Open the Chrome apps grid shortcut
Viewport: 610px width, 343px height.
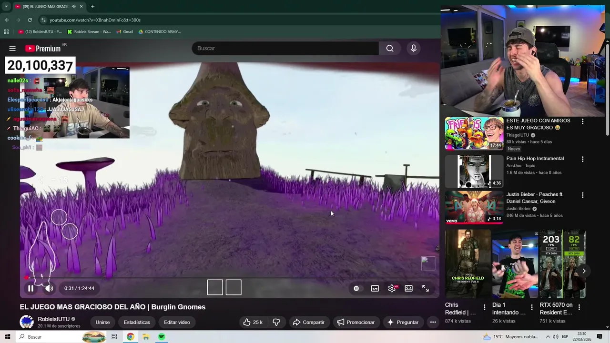tap(6, 32)
